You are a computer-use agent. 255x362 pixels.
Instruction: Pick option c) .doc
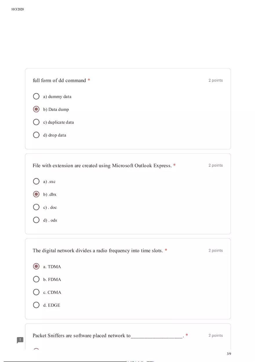[x=36, y=207]
